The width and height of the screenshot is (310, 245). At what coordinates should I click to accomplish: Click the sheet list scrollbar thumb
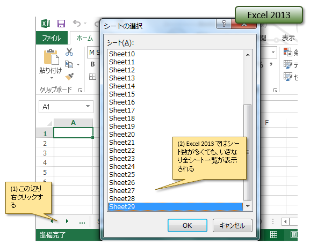[x=248, y=152]
